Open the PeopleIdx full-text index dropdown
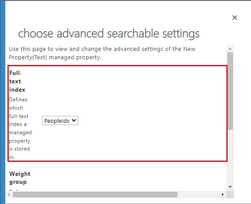This screenshot has width=251, height=204. (60, 121)
